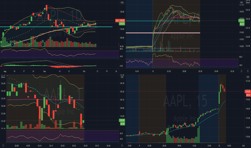Image resolution: width=251 pixels, height=148 pixels.
Task: Open the Mixed scale label on the bottom-left chart
Action: click(x=3, y=77)
